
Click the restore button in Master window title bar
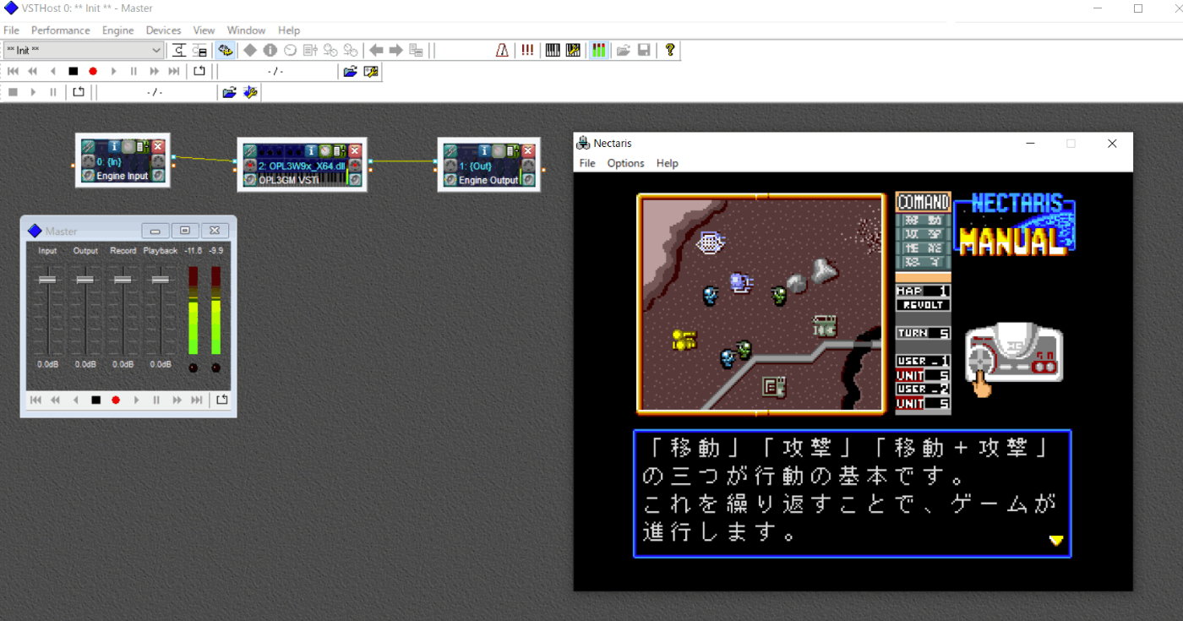coord(185,231)
